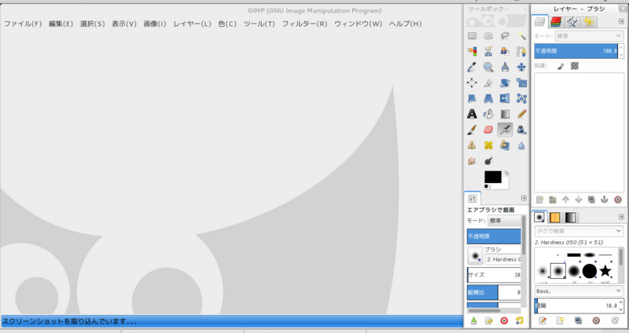
Task: Select the Move tool
Action: tap(521, 67)
